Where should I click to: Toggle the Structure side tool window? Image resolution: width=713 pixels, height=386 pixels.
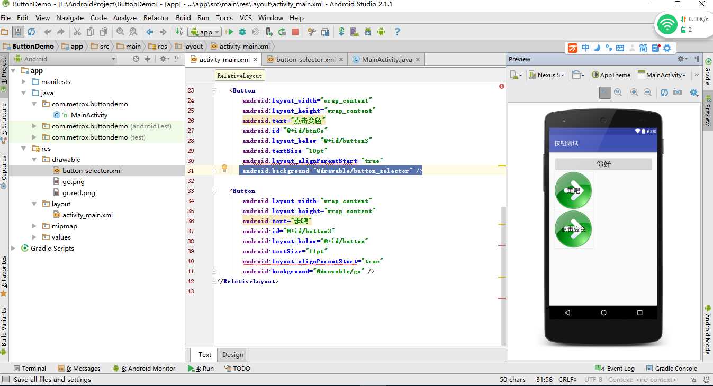pos(4,123)
